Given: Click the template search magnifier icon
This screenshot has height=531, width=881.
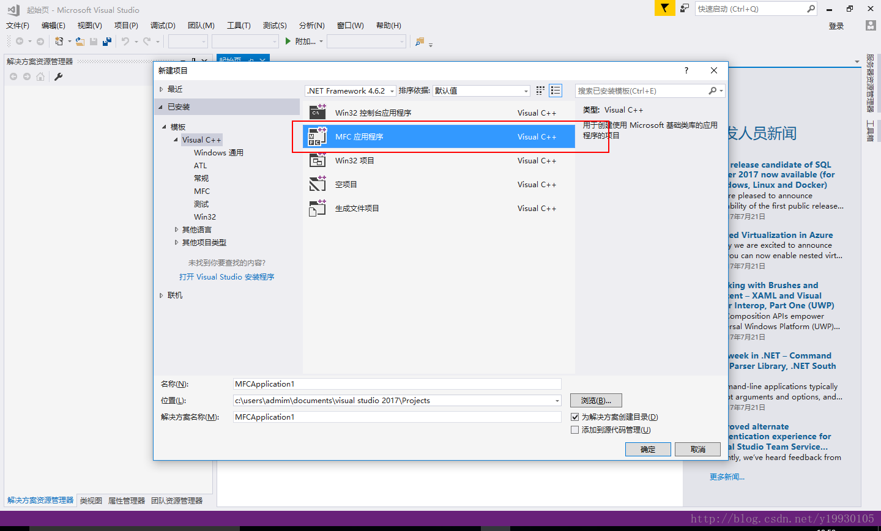Looking at the screenshot, I should click(x=712, y=91).
